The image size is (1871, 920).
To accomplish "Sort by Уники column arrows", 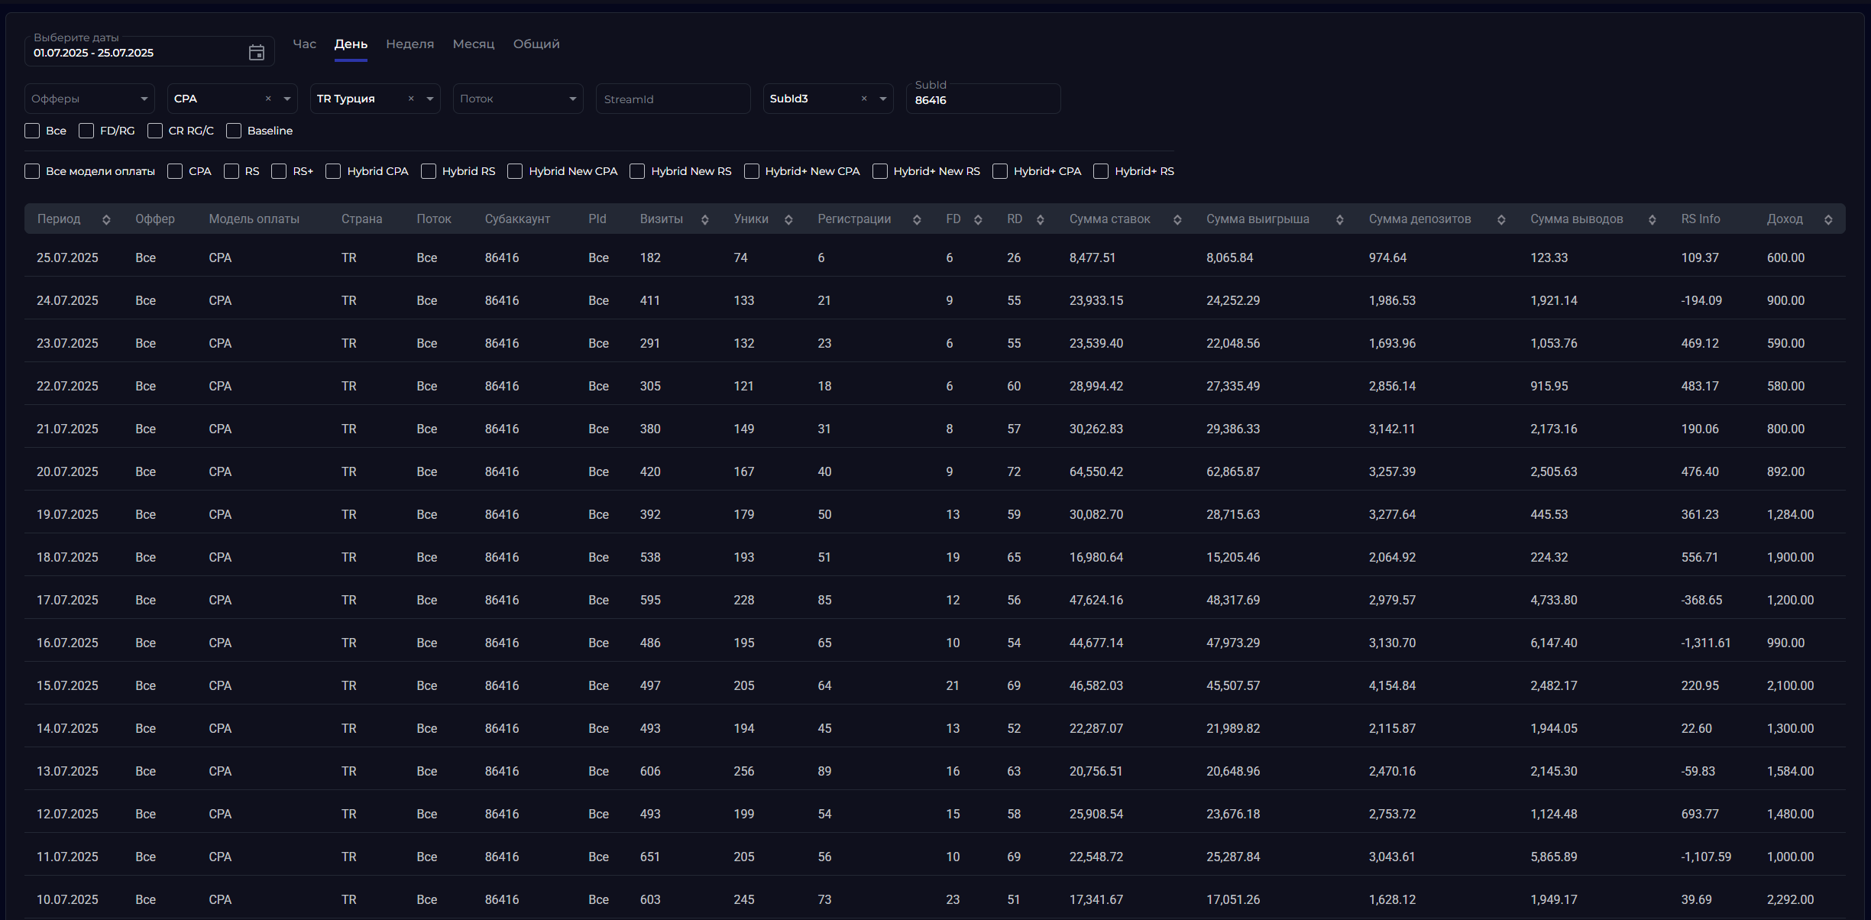I will coord(788,220).
